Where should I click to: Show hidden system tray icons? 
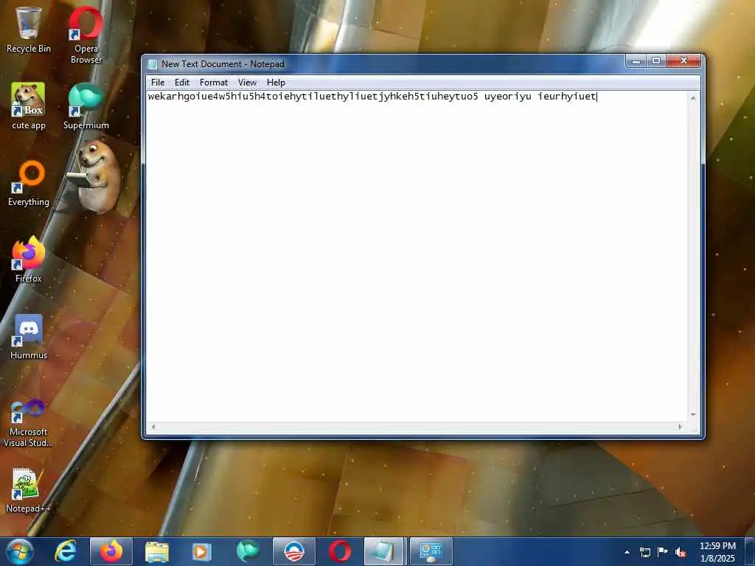point(627,552)
